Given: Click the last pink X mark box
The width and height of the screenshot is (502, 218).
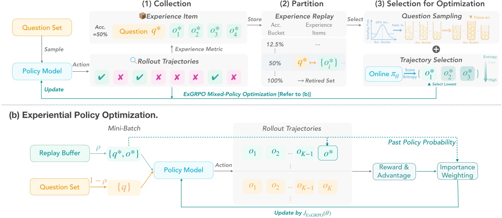Looking at the screenshot, I should click(234, 78).
